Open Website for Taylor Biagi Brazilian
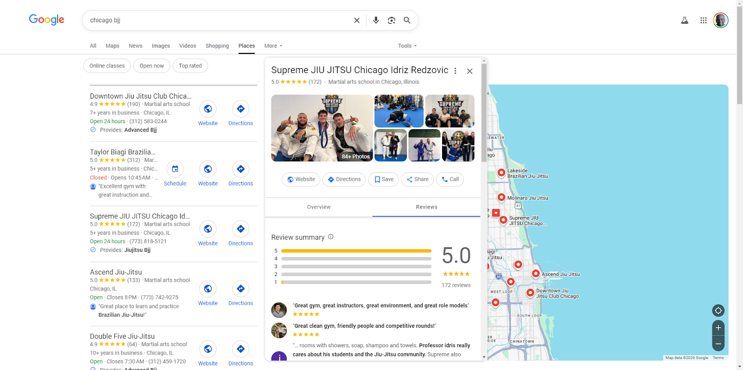Image resolution: width=743 pixels, height=370 pixels. pyautogui.click(x=208, y=174)
